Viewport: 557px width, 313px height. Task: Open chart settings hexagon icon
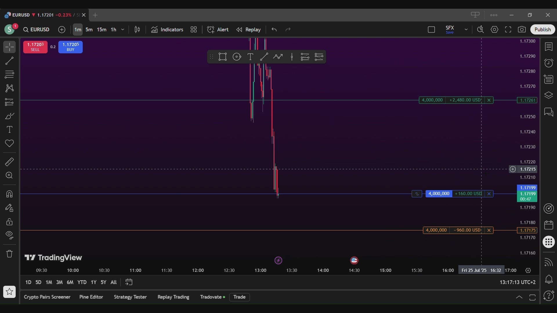click(495, 30)
